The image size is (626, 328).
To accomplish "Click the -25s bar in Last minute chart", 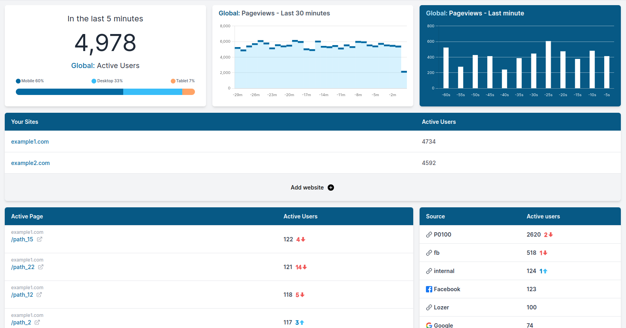I will pos(548,64).
